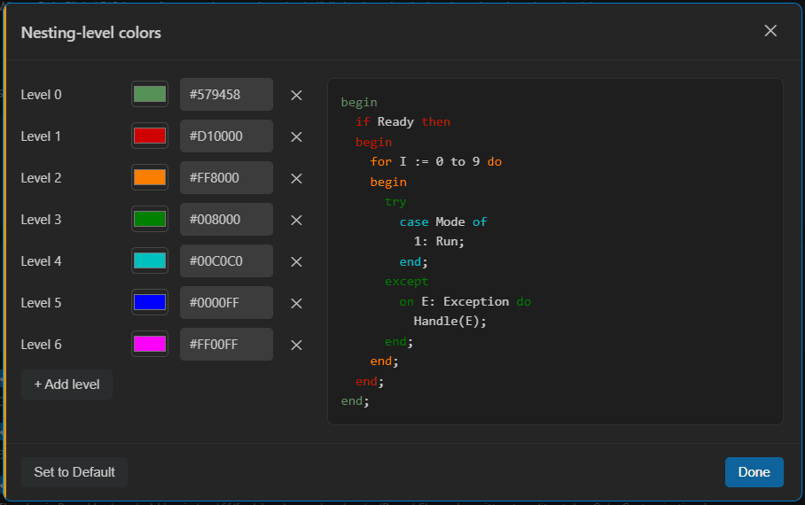Remove the Level 3 color row

pyautogui.click(x=296, y=220)
